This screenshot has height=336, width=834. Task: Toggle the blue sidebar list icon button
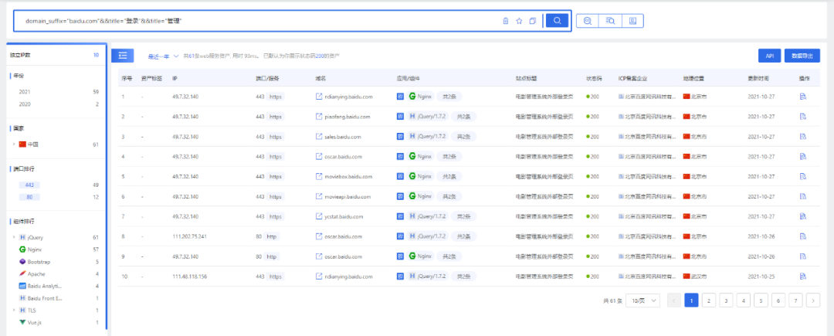point(122,56)
